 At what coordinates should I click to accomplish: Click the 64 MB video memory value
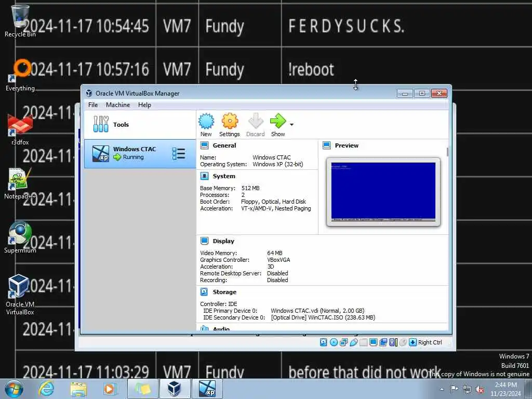(x=275, y=253)
